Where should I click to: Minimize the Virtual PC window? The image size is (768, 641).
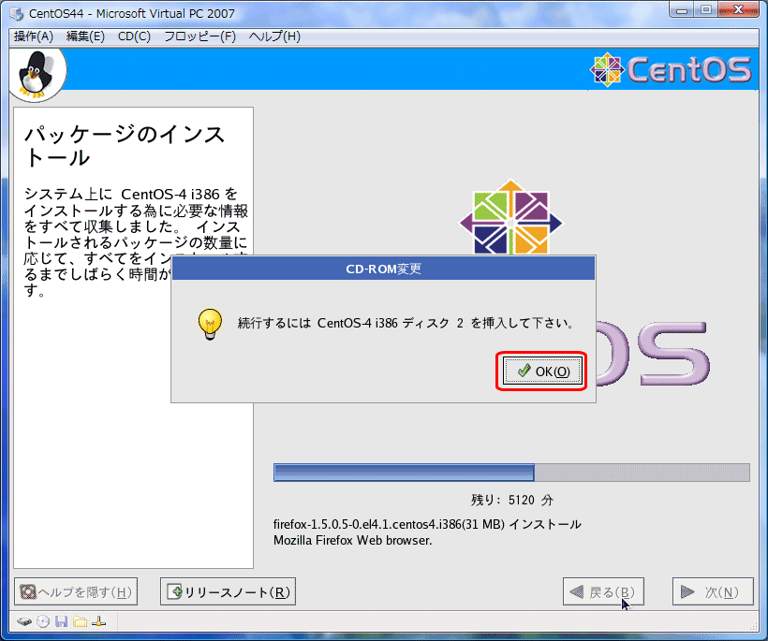point(682,9)
